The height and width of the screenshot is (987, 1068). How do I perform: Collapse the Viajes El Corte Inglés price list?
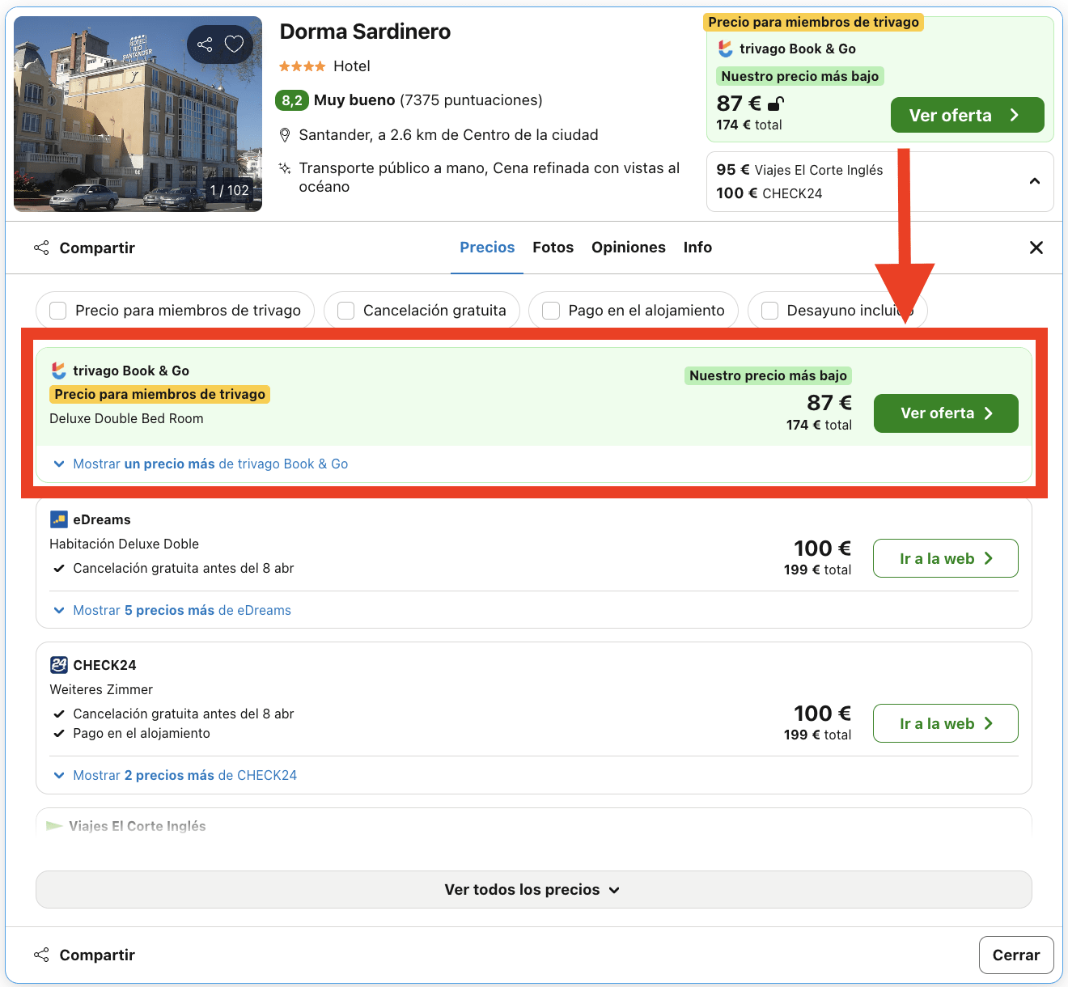pyautogui.click(x=1034, y=181)
